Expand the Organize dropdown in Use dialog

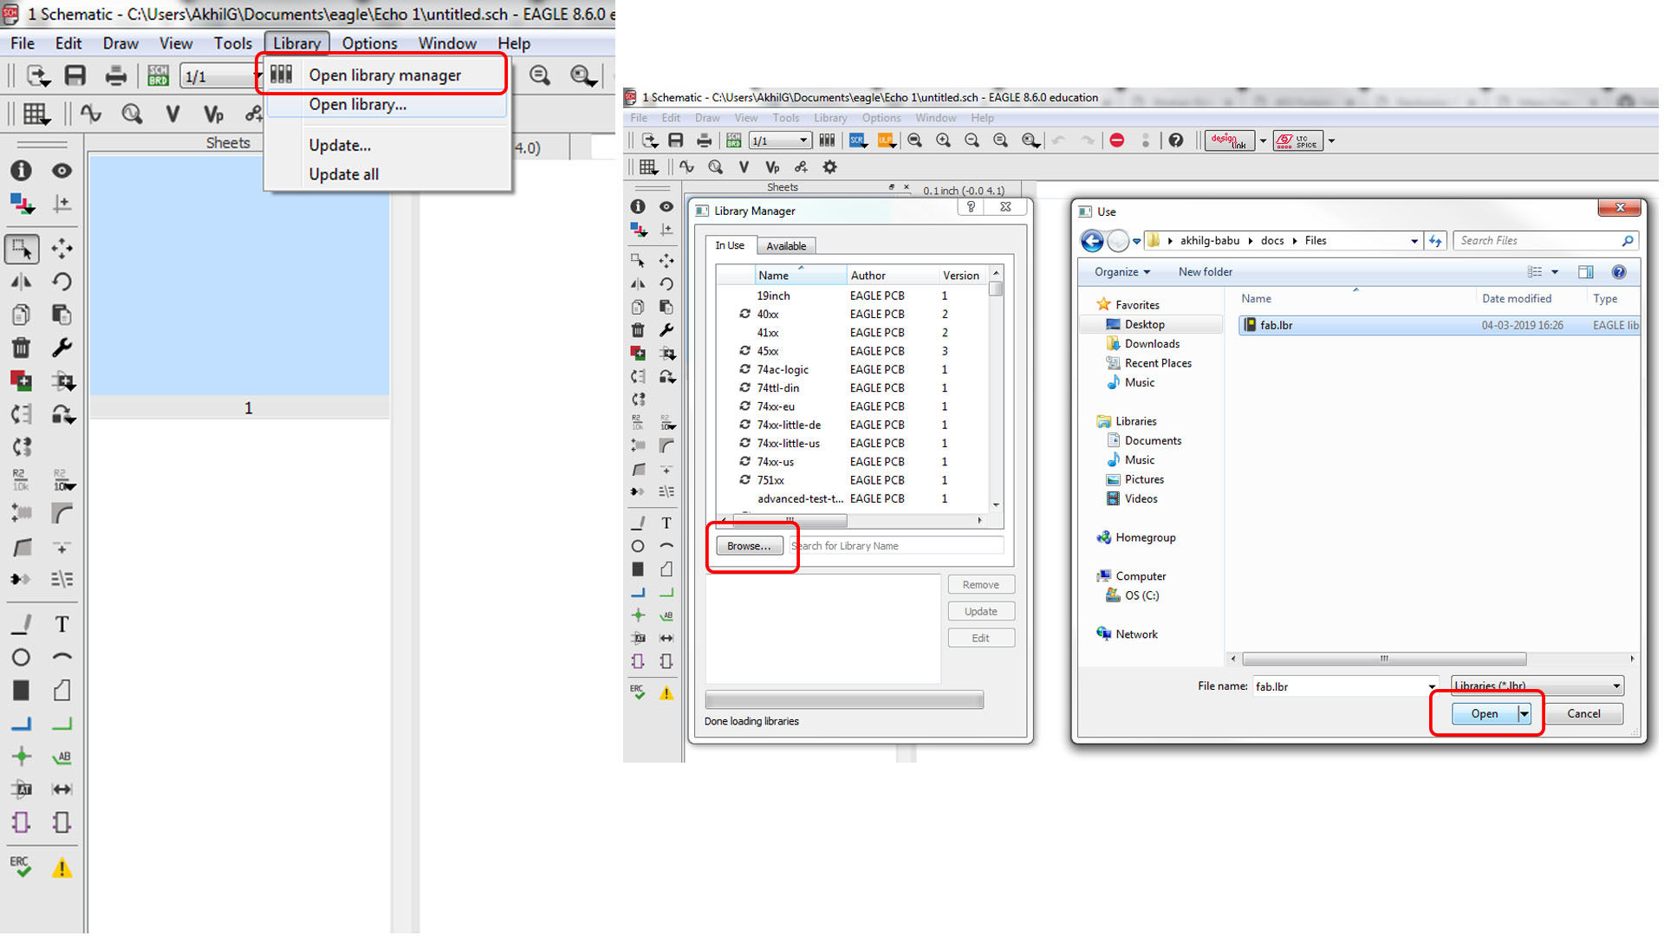point(1122,272)
